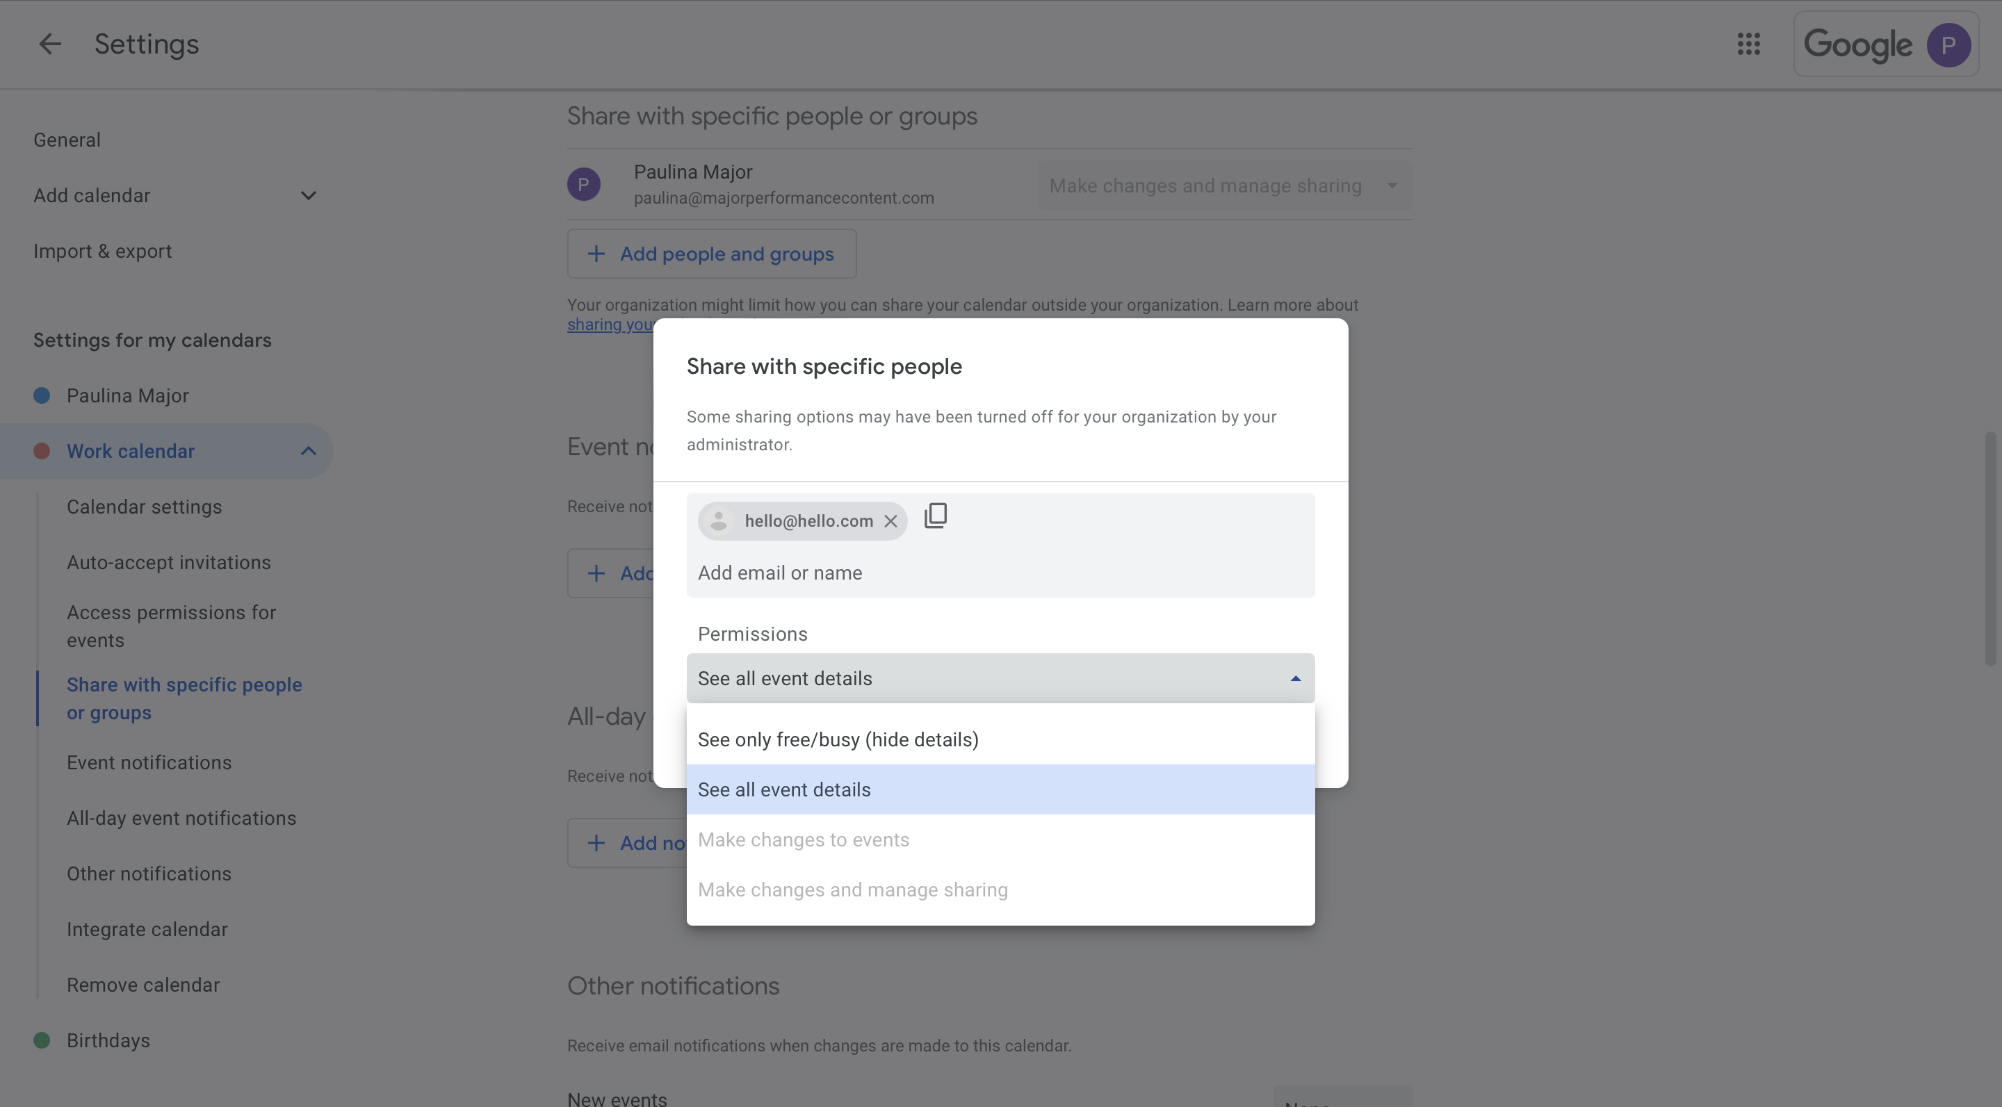The height and width of the screenshot is (1107, 2002).
Task: Select Make changes to events option
Action: coord(804,839)
